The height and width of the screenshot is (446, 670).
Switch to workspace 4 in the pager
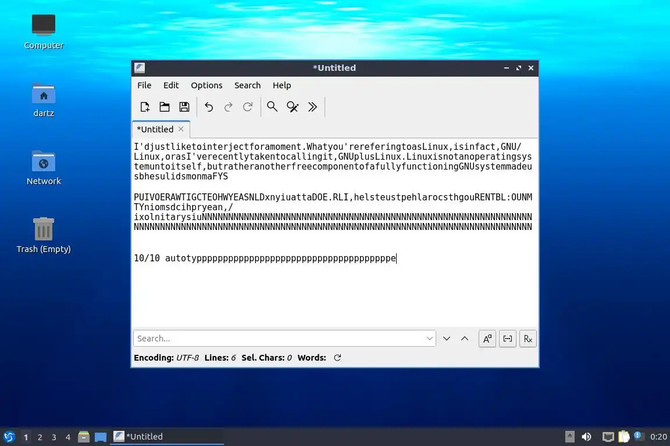click(x=68, y=437)
